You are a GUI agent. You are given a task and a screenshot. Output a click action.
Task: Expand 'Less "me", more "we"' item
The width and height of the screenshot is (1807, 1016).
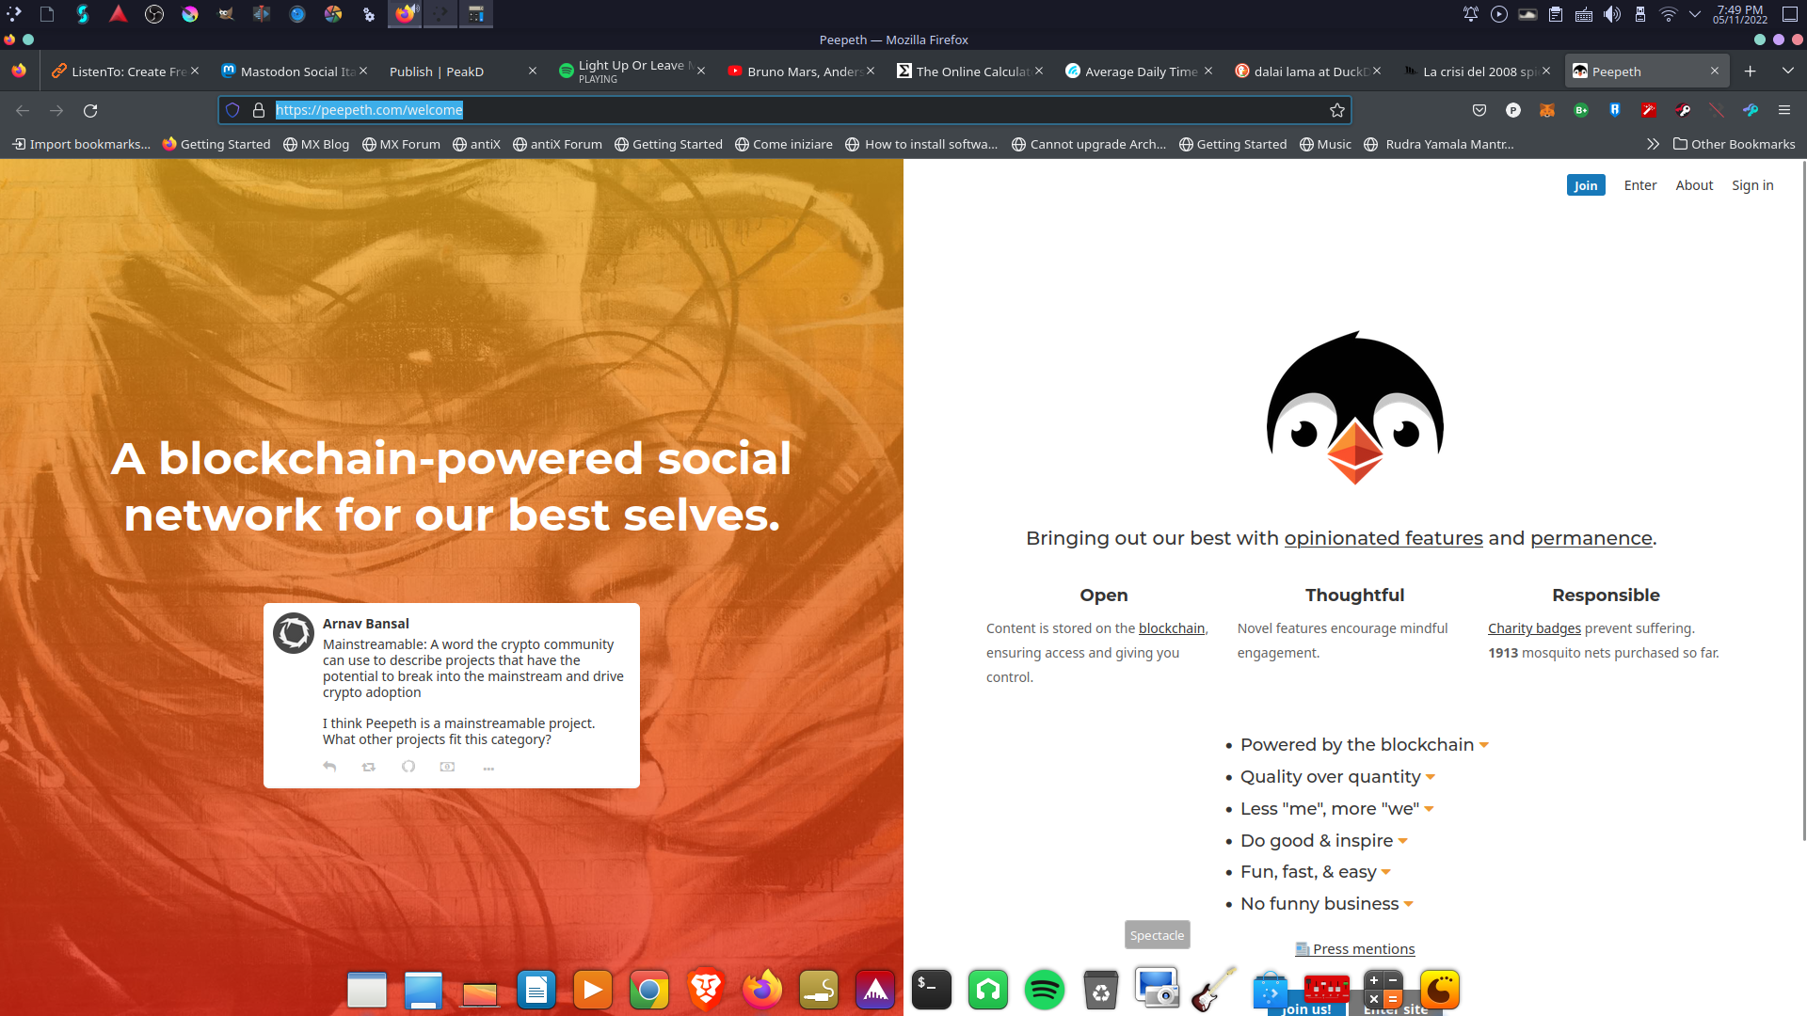click(x=1336, y=809)
